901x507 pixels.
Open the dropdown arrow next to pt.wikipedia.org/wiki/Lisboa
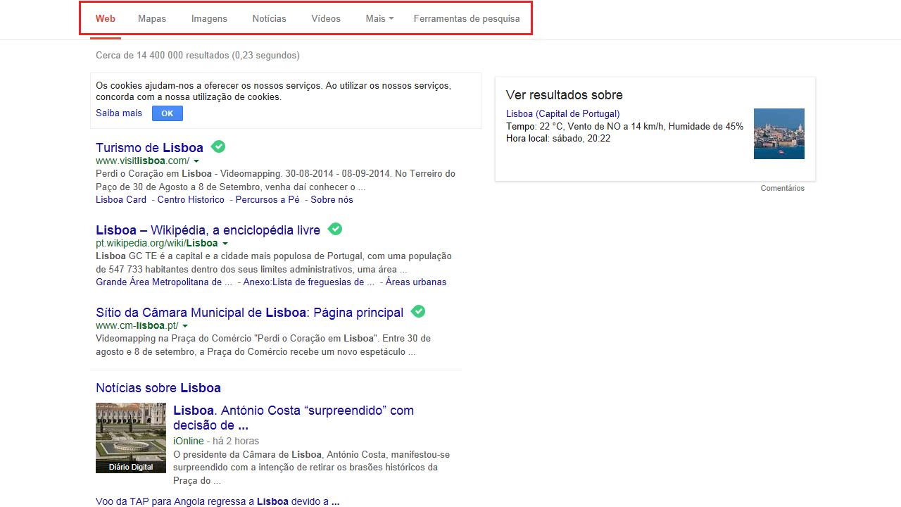(x=225, y=244)
